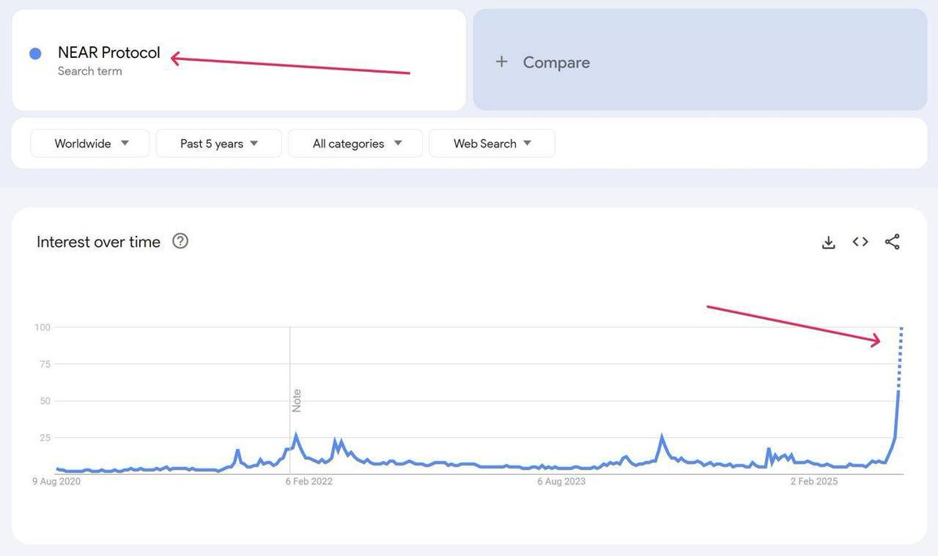The height and width of the screenshot is (556, 938).
Task: Click the 6 Feb 2022 axis label
Action: pos(308,482)
